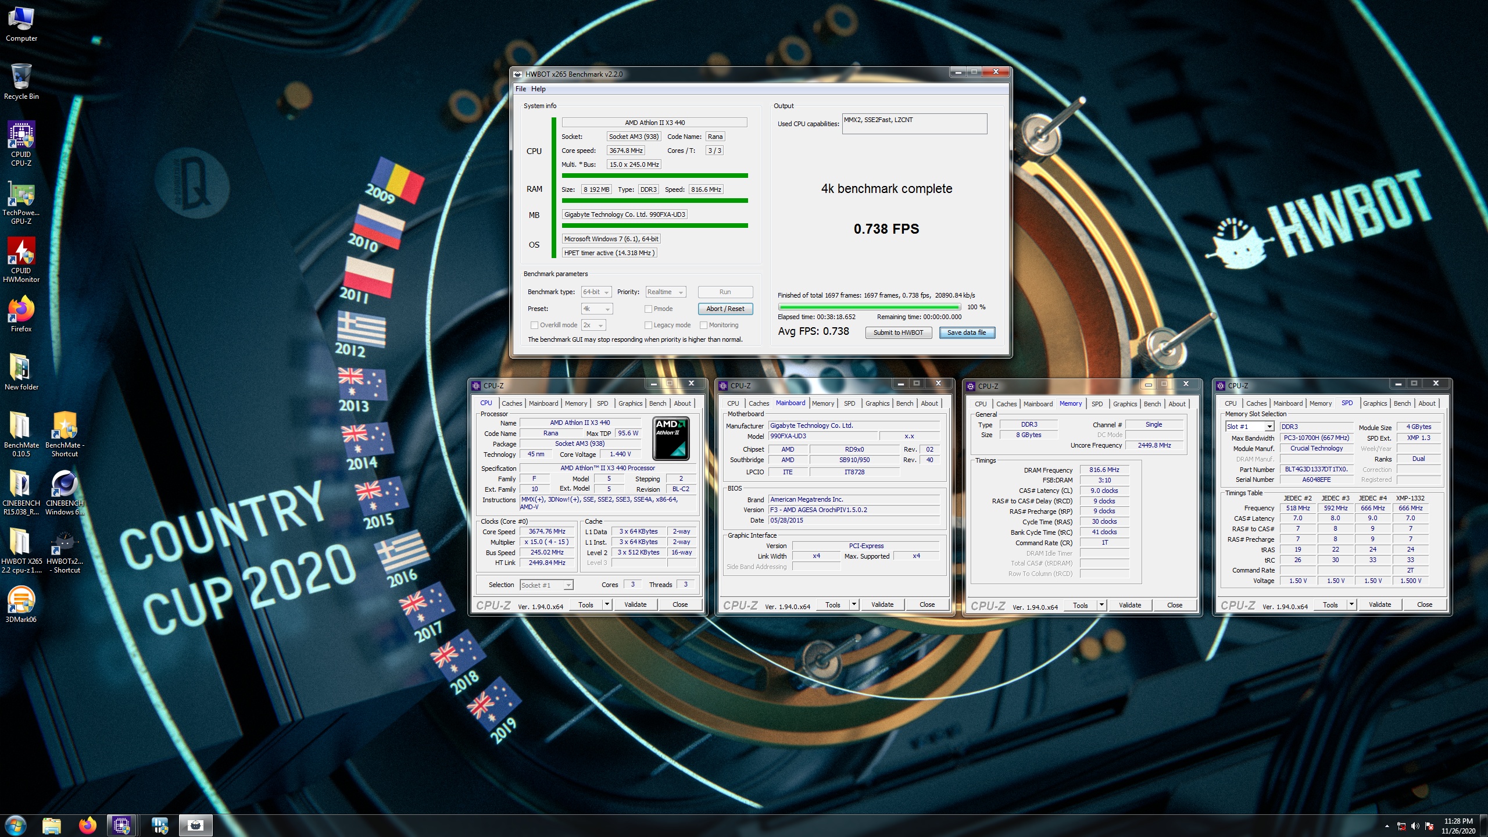
Task: Launch 3DMark06 desktop shortcut
Action: click(22, 605)
